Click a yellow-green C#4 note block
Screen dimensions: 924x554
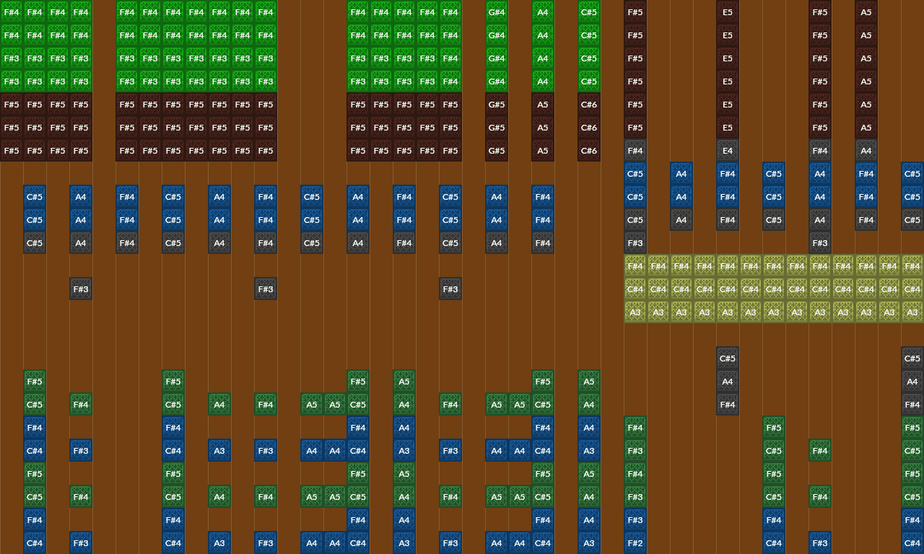coord(635,289)
